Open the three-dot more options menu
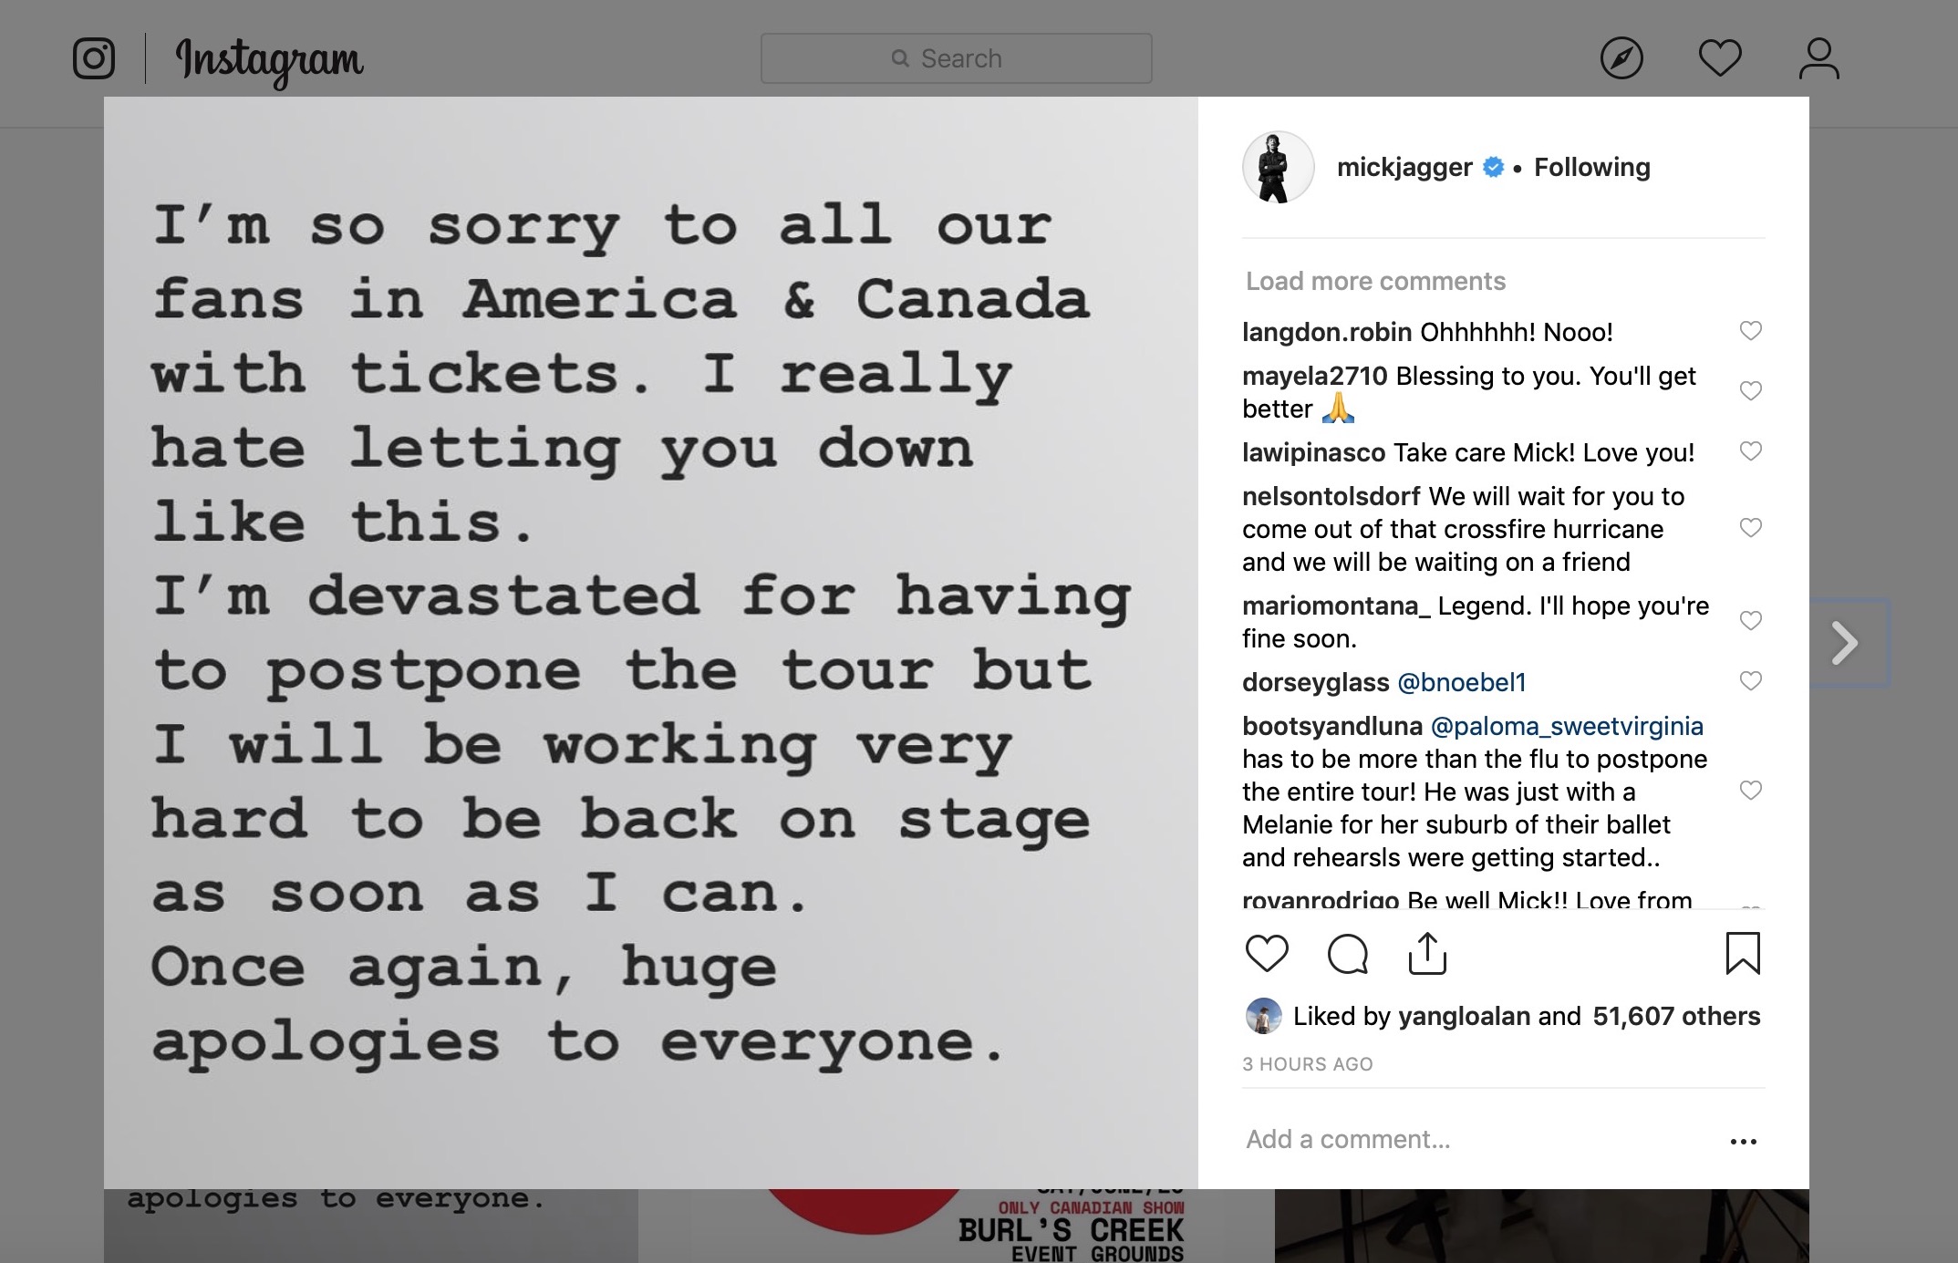 1743,1141
